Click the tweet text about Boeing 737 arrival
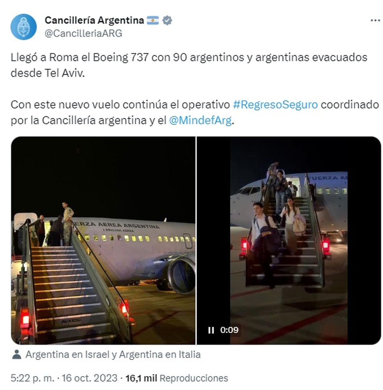Screen dimensions: 383x390 tap(189, 65)
